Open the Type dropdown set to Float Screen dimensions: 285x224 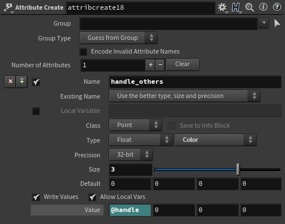click(x=141, y=140)
